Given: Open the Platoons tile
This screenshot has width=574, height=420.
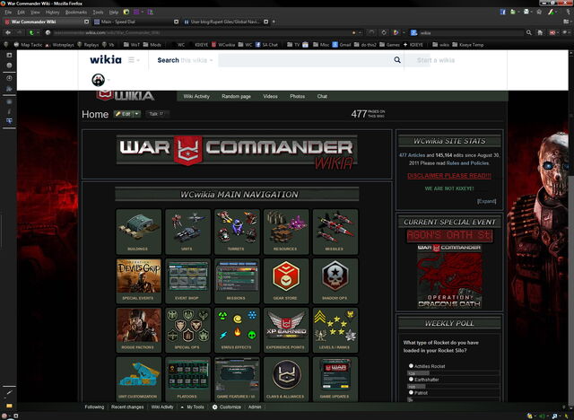Looking at the screenshot, I should tap(187, 379).
